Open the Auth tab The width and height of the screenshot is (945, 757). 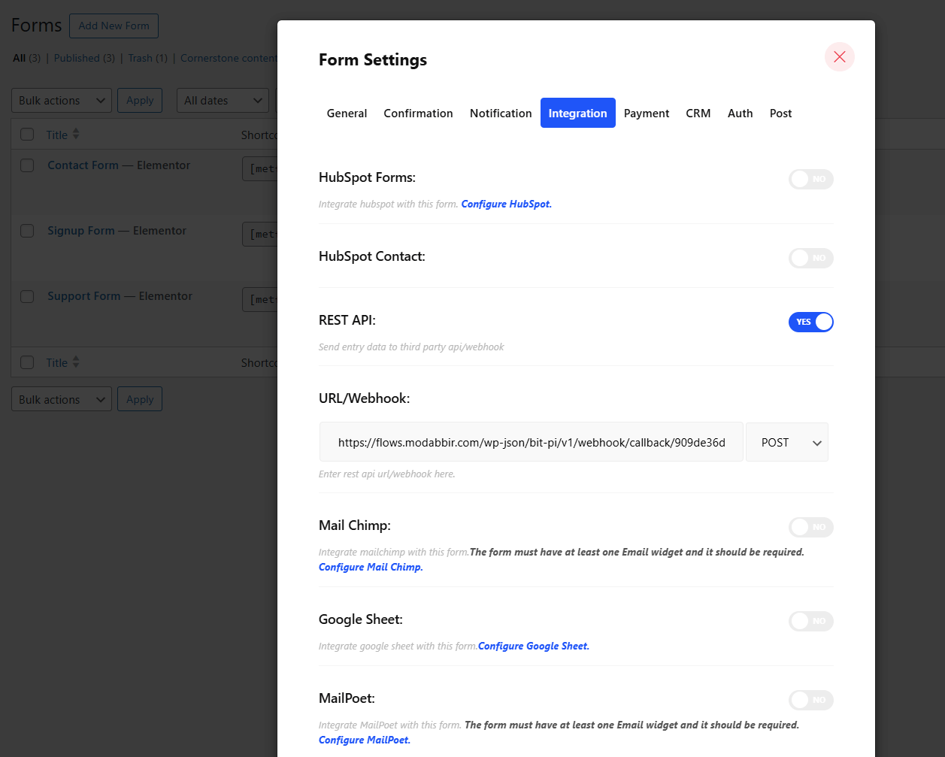pyautogui.click(x=741, y=113)
